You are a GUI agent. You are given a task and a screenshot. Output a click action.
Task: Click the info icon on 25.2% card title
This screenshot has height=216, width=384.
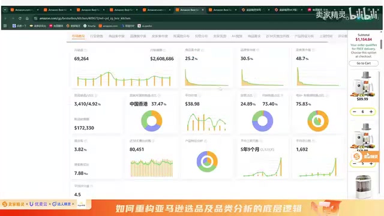203,50
